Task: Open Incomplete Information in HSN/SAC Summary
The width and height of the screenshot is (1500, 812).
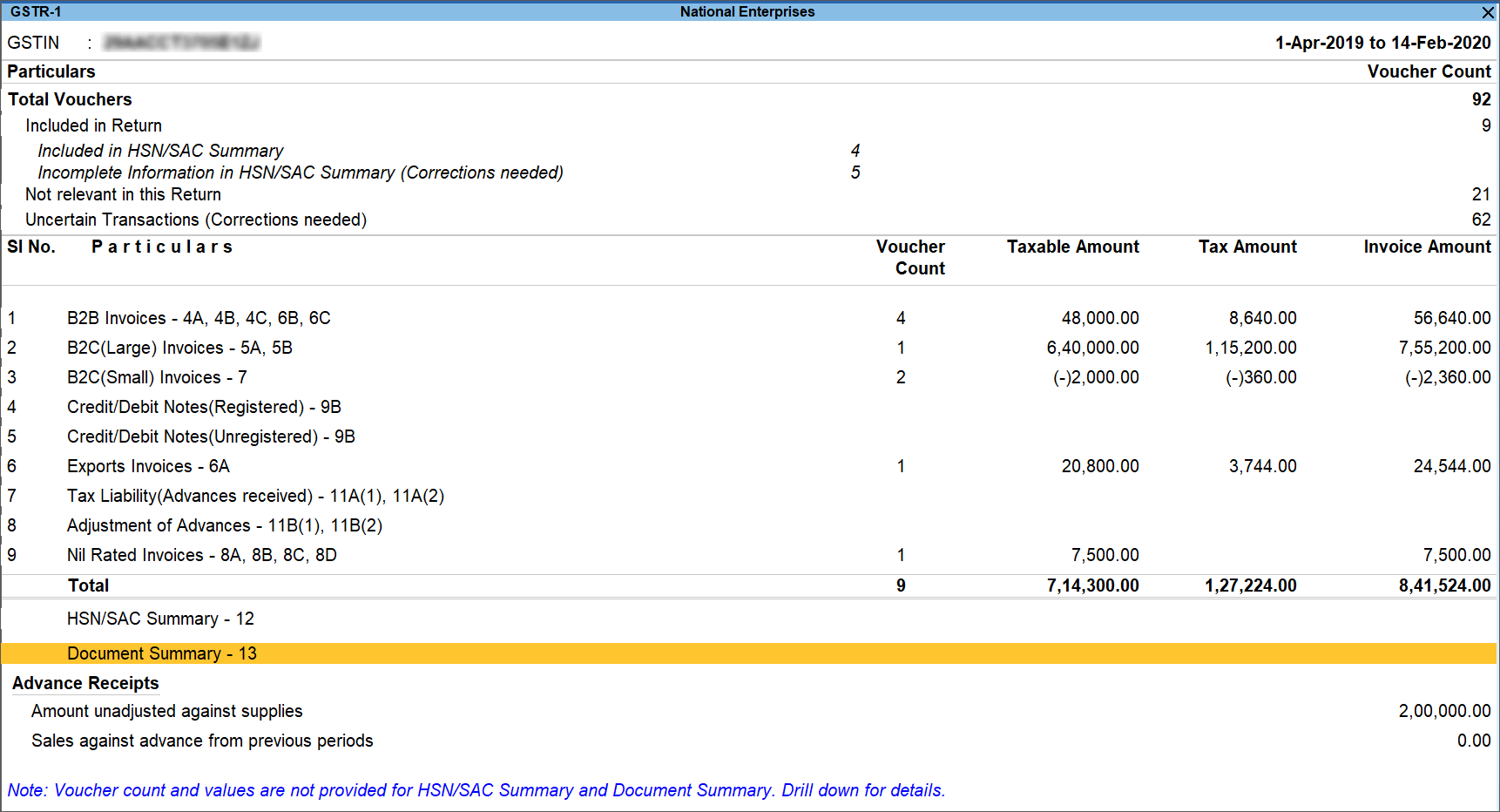Action: coord(301,173)
